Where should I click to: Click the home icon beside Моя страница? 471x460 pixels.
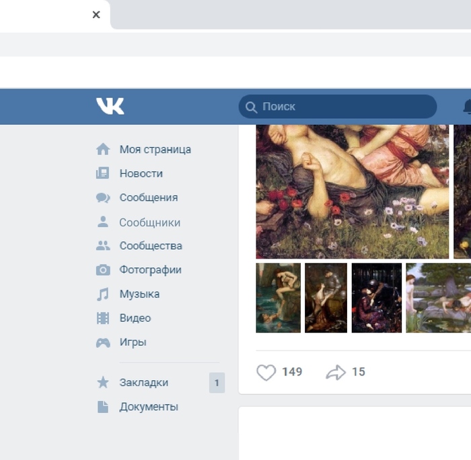[103, 149]
